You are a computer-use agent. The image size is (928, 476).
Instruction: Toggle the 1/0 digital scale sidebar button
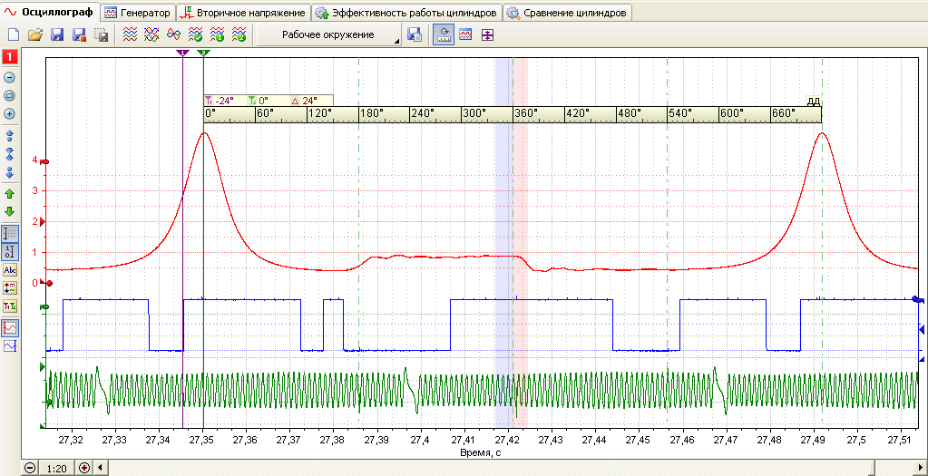(x=10, y=252)
